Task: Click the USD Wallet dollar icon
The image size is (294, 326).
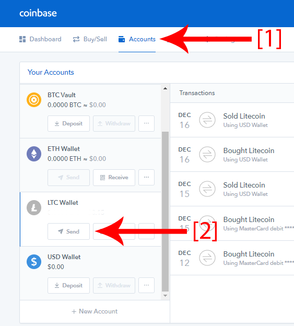Action: pos(34,262)
